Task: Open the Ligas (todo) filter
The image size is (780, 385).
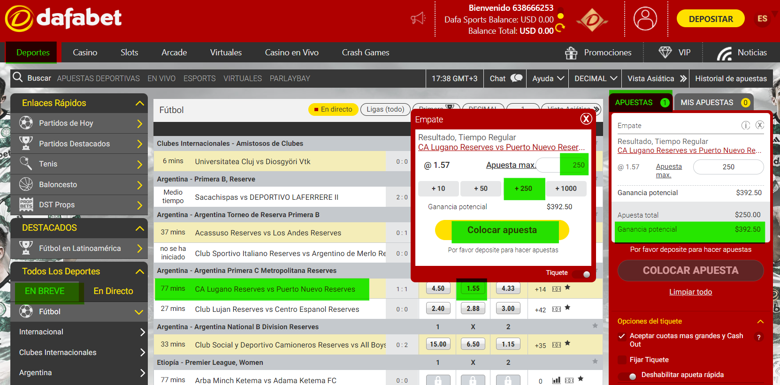Action: [x=385, y=109]
